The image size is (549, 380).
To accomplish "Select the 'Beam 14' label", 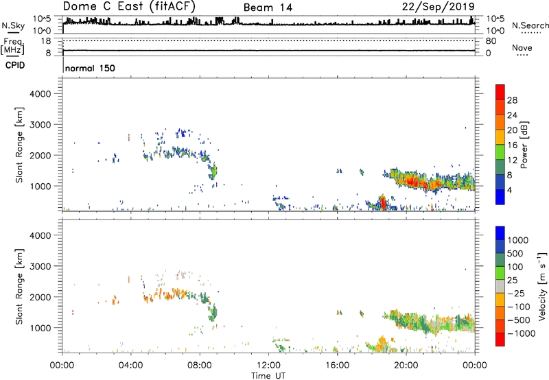I will (x=268, y=8).
